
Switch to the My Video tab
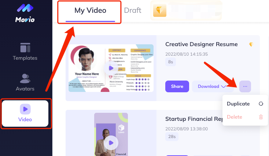(90, 11)
